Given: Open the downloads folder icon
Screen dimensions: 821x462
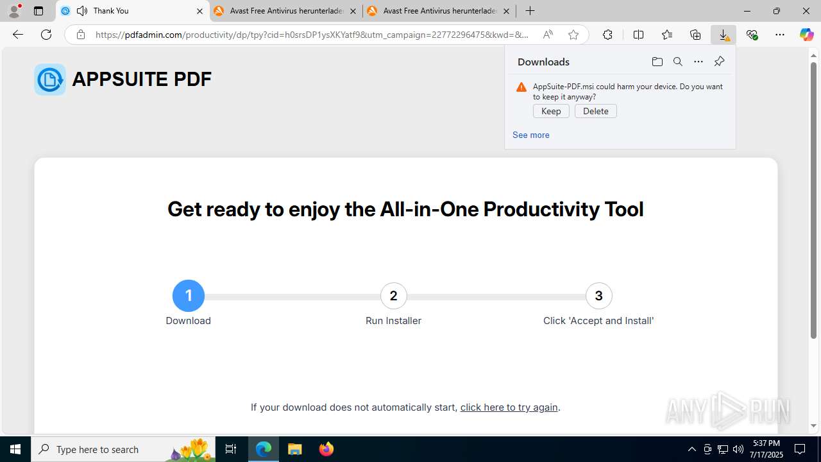Looking at the screenshot, I should [x=657, y=62].
